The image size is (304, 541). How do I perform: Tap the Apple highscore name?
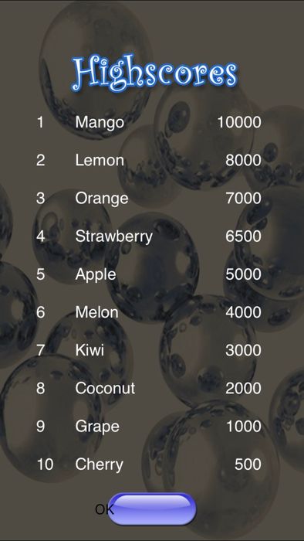(x=96, y=275)
